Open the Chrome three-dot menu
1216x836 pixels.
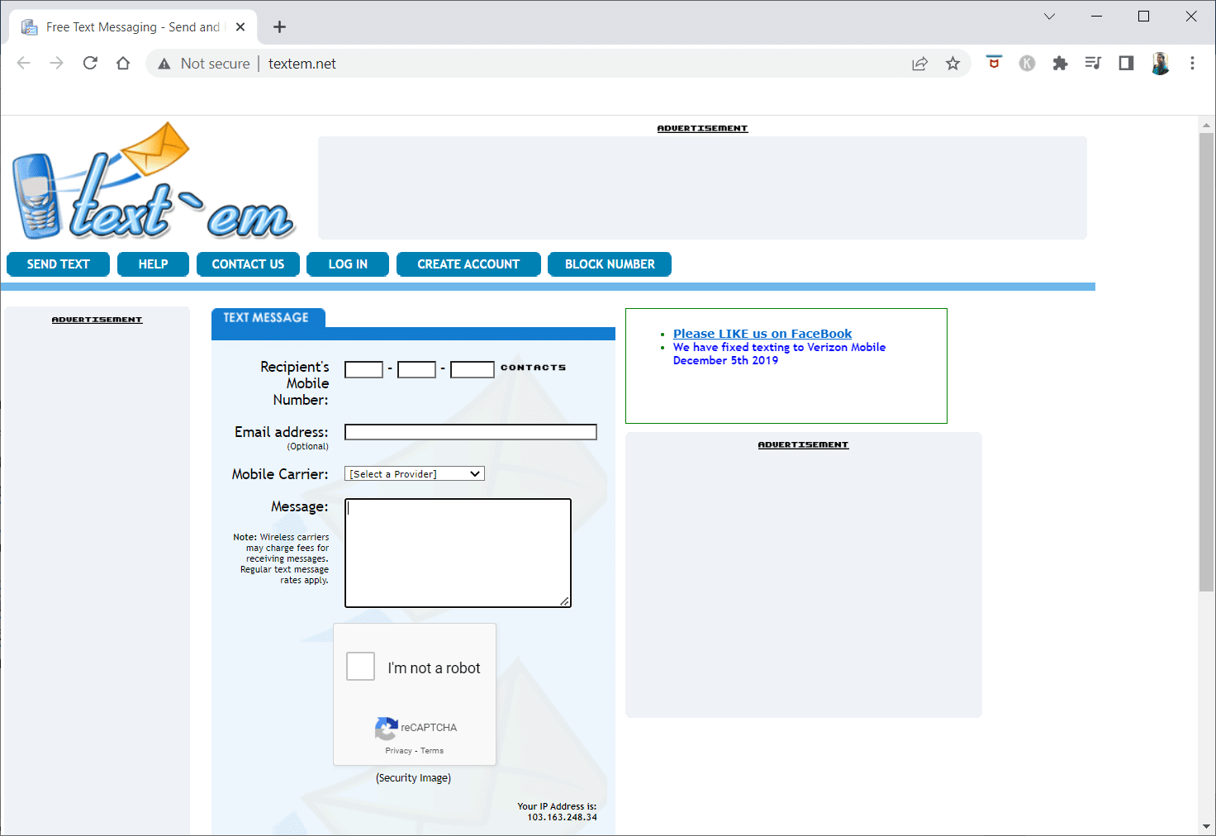pos(1192,64)
